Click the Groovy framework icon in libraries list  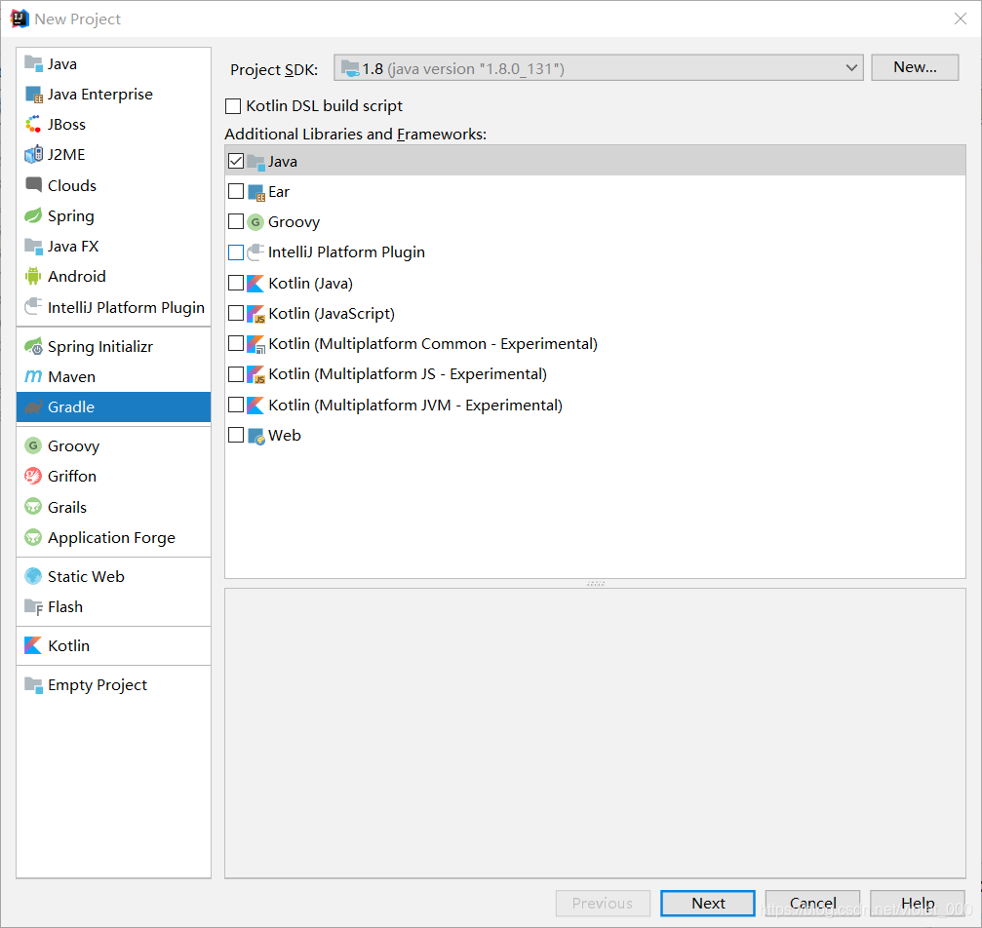(255, 222)
